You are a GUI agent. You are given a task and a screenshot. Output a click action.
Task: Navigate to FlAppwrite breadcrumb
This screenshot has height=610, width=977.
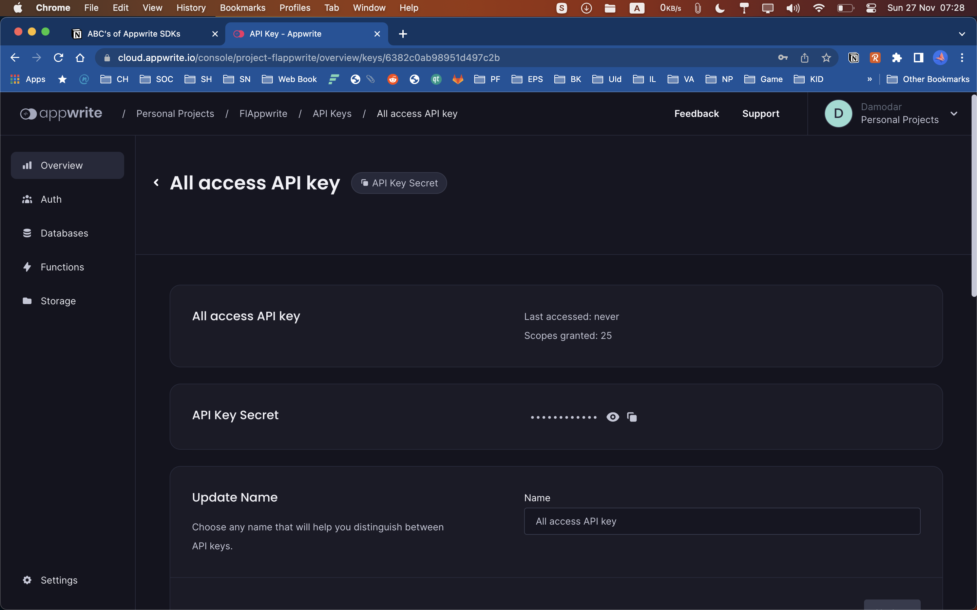point(263,114)
